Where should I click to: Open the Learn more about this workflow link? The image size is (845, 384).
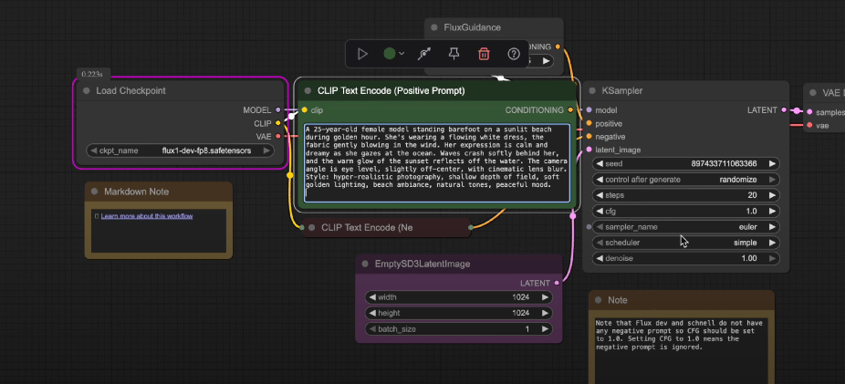[x=147, y=216]
